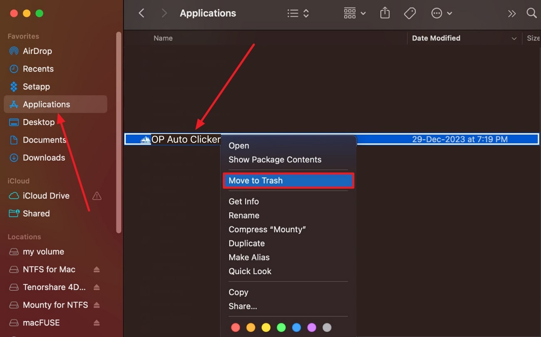This screenshot has height=337, width=541.
Task: Open the ellipsis Action menu icon
Action: click(x=437, y=13)
